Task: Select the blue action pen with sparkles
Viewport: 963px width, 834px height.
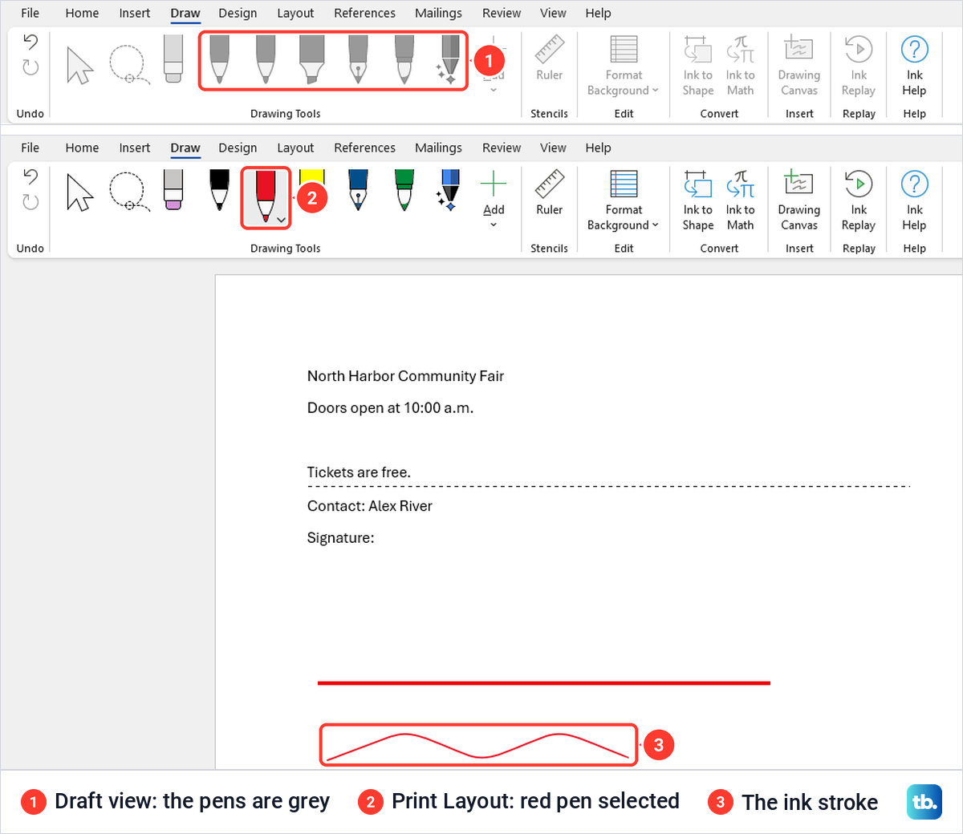Action: [448, 190]
